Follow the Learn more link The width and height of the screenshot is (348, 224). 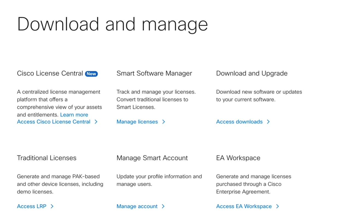[x=74, y=115]
